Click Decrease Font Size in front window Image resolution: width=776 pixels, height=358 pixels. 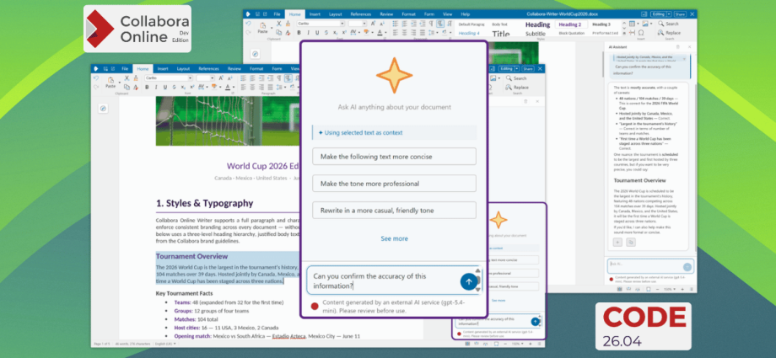coord(229,78)
